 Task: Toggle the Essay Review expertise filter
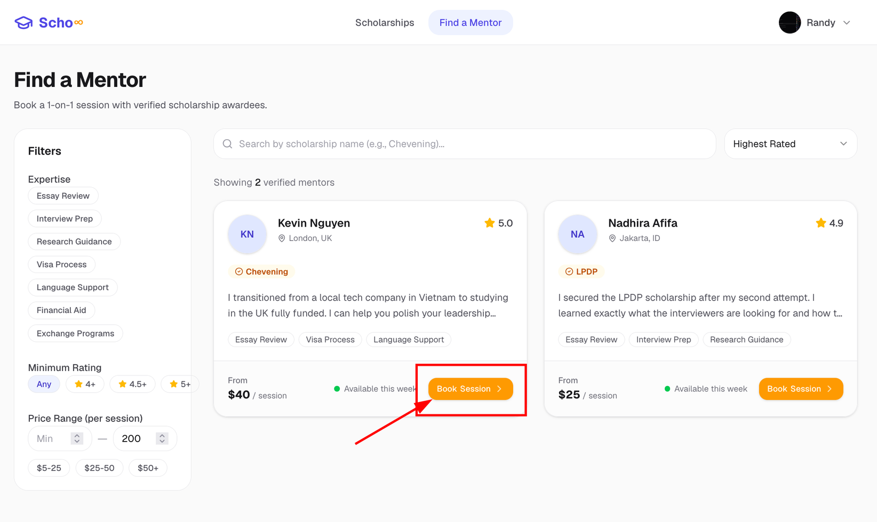63,196
